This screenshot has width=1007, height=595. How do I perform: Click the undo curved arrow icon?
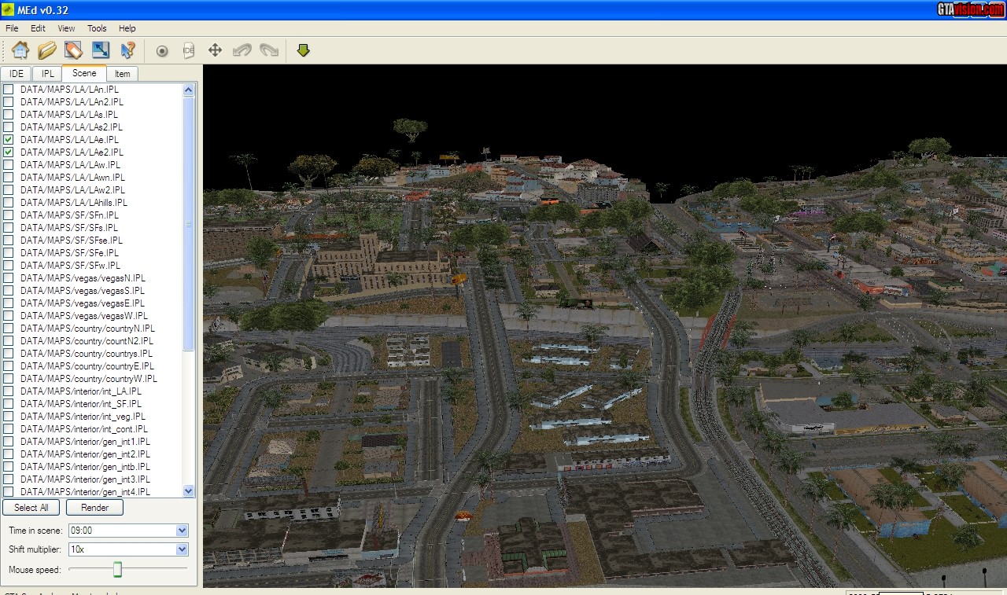pos(242,50)
